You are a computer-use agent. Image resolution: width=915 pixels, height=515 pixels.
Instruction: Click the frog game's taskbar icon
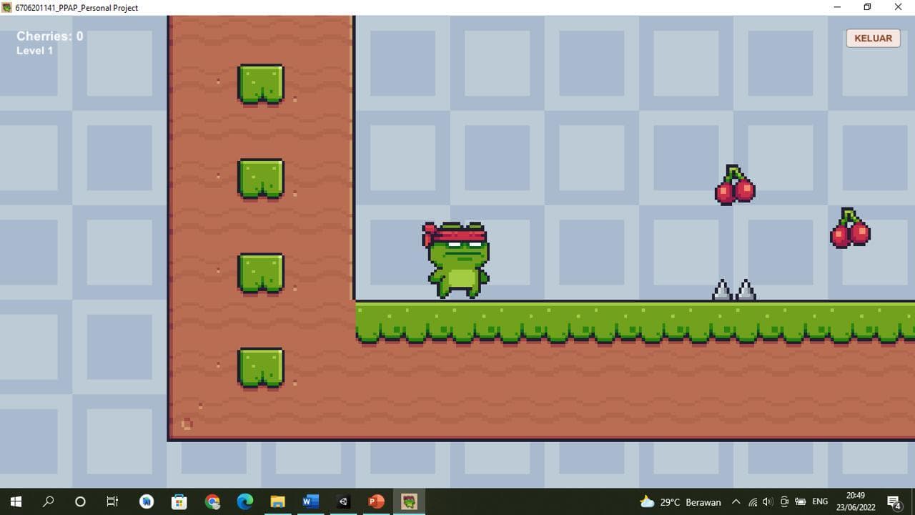point(409,501)
